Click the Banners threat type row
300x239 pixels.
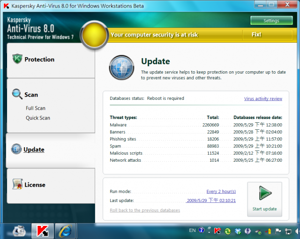pyautogui.click(x=196, y=132)
